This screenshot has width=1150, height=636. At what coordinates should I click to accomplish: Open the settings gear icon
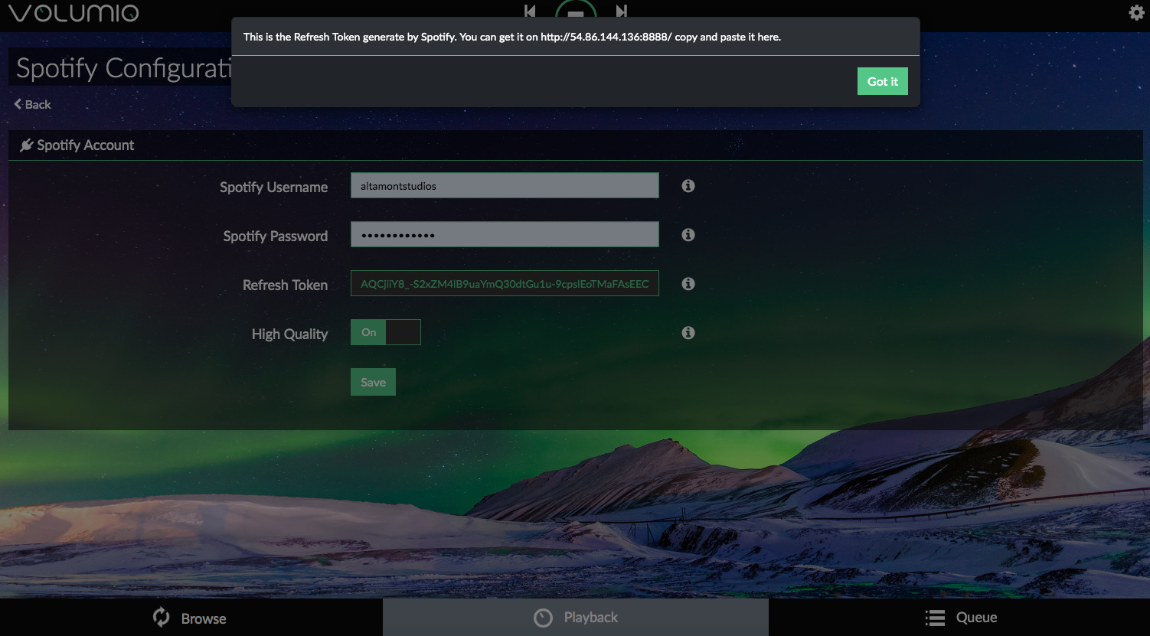(x=1136, y=12)
